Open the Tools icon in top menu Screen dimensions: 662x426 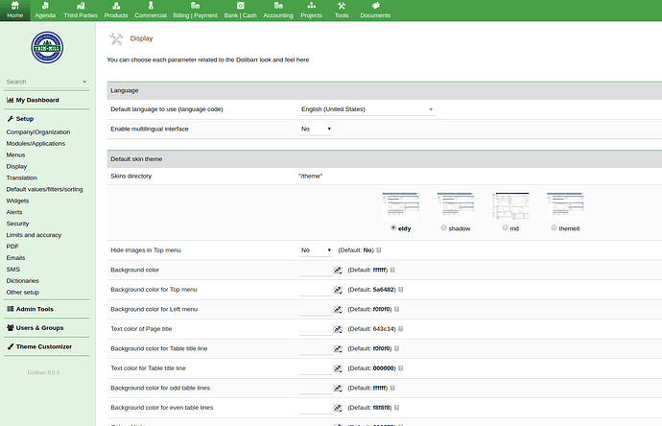click(342, 6)
